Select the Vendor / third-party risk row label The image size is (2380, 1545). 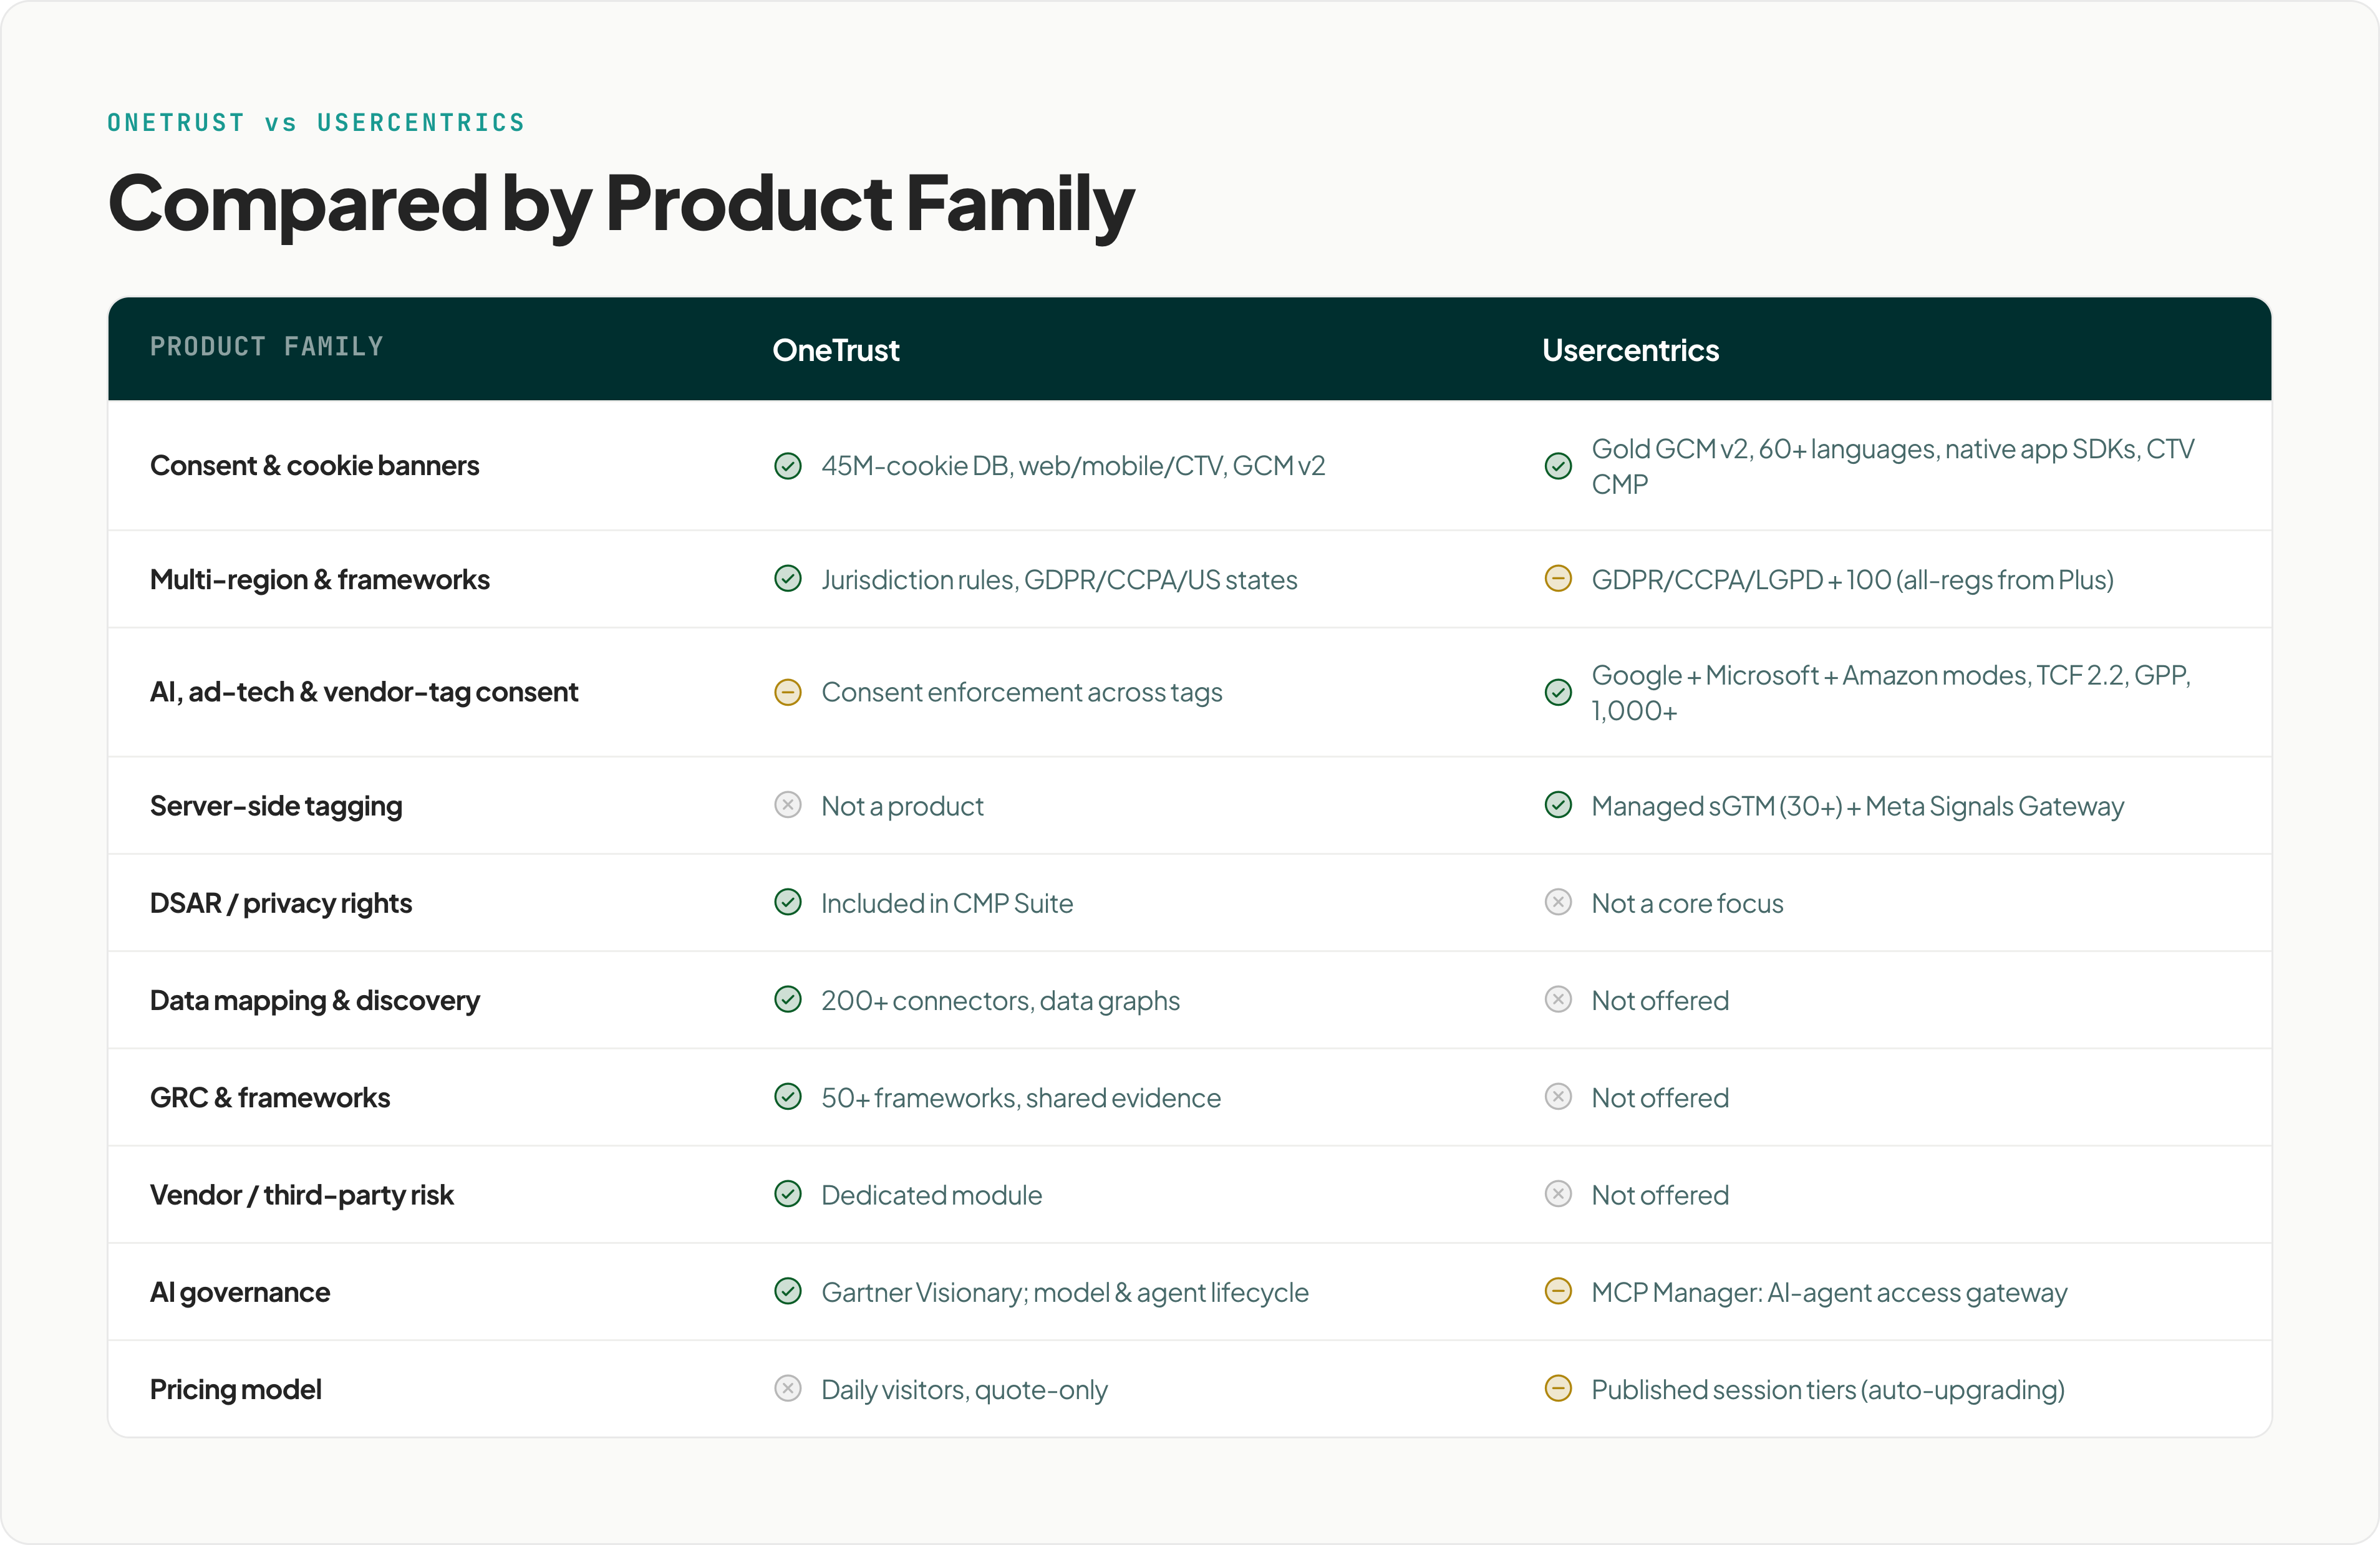302,1195
